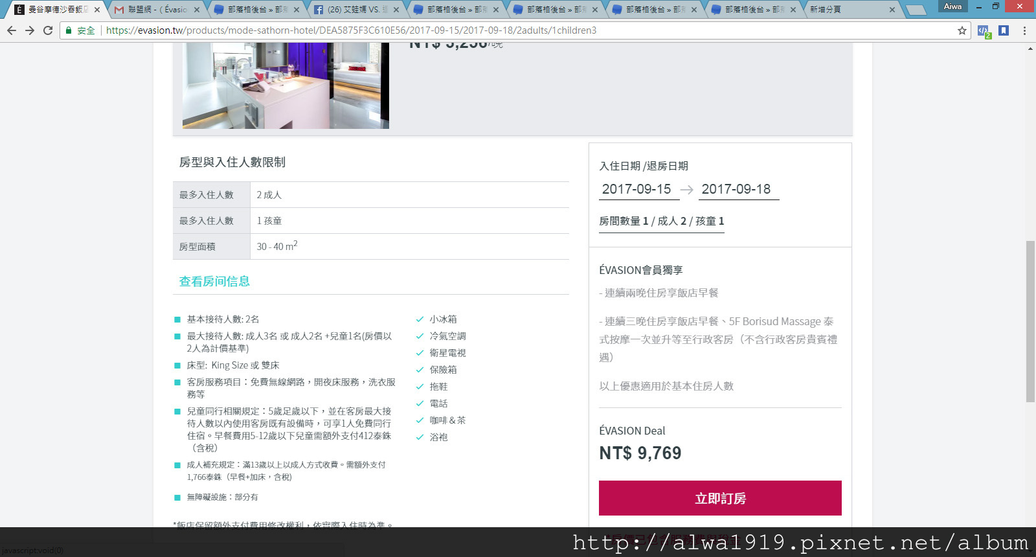Open the code extension icon with badge 2
Viewport: 1036px width, 557px height.
(x=984, y=31)
